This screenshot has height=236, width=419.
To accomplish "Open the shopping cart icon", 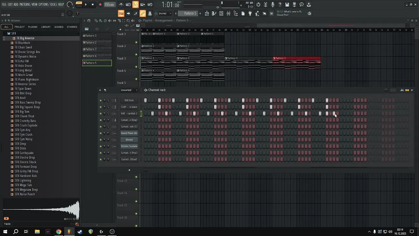I will click(x=271, y=13).
